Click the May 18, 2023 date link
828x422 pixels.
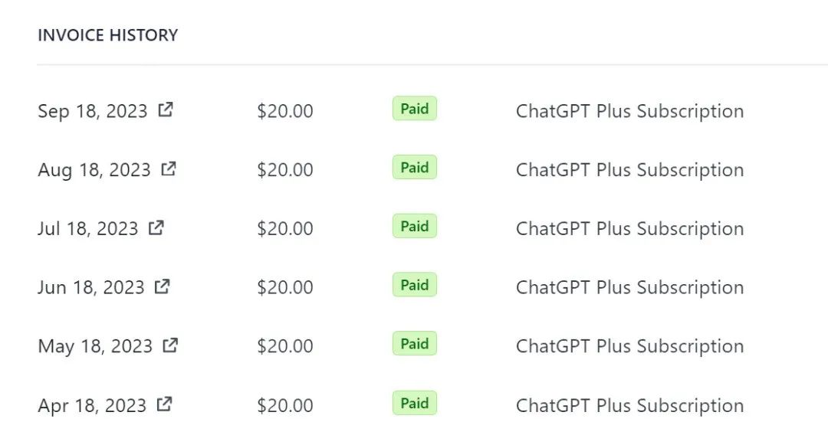point(95,347)
